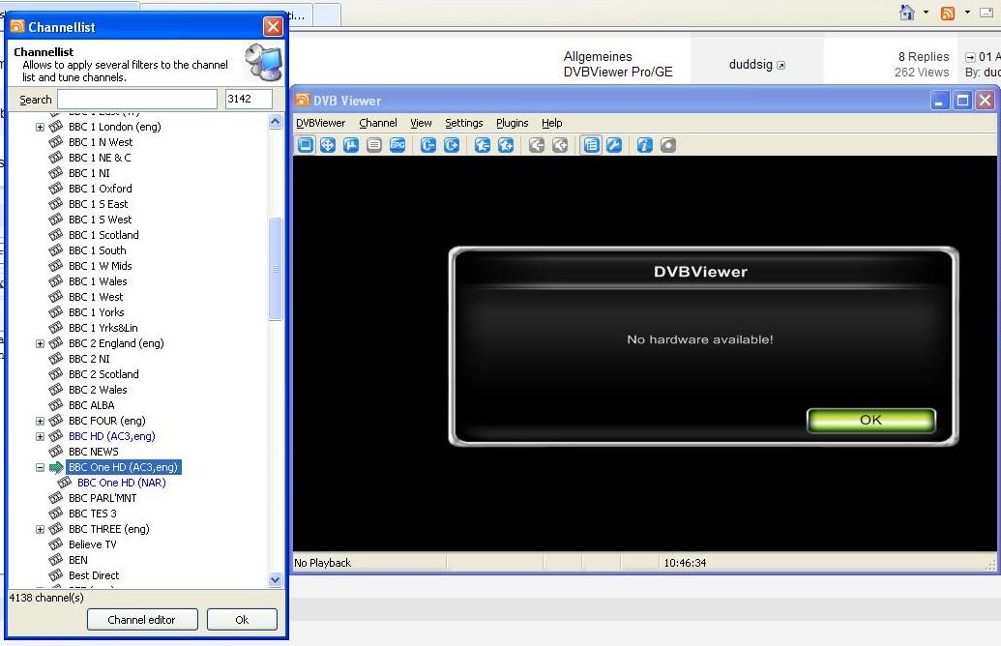Select BBC 1 N West channel
The image size is (1001, 646).
click(x=101, y=142)
